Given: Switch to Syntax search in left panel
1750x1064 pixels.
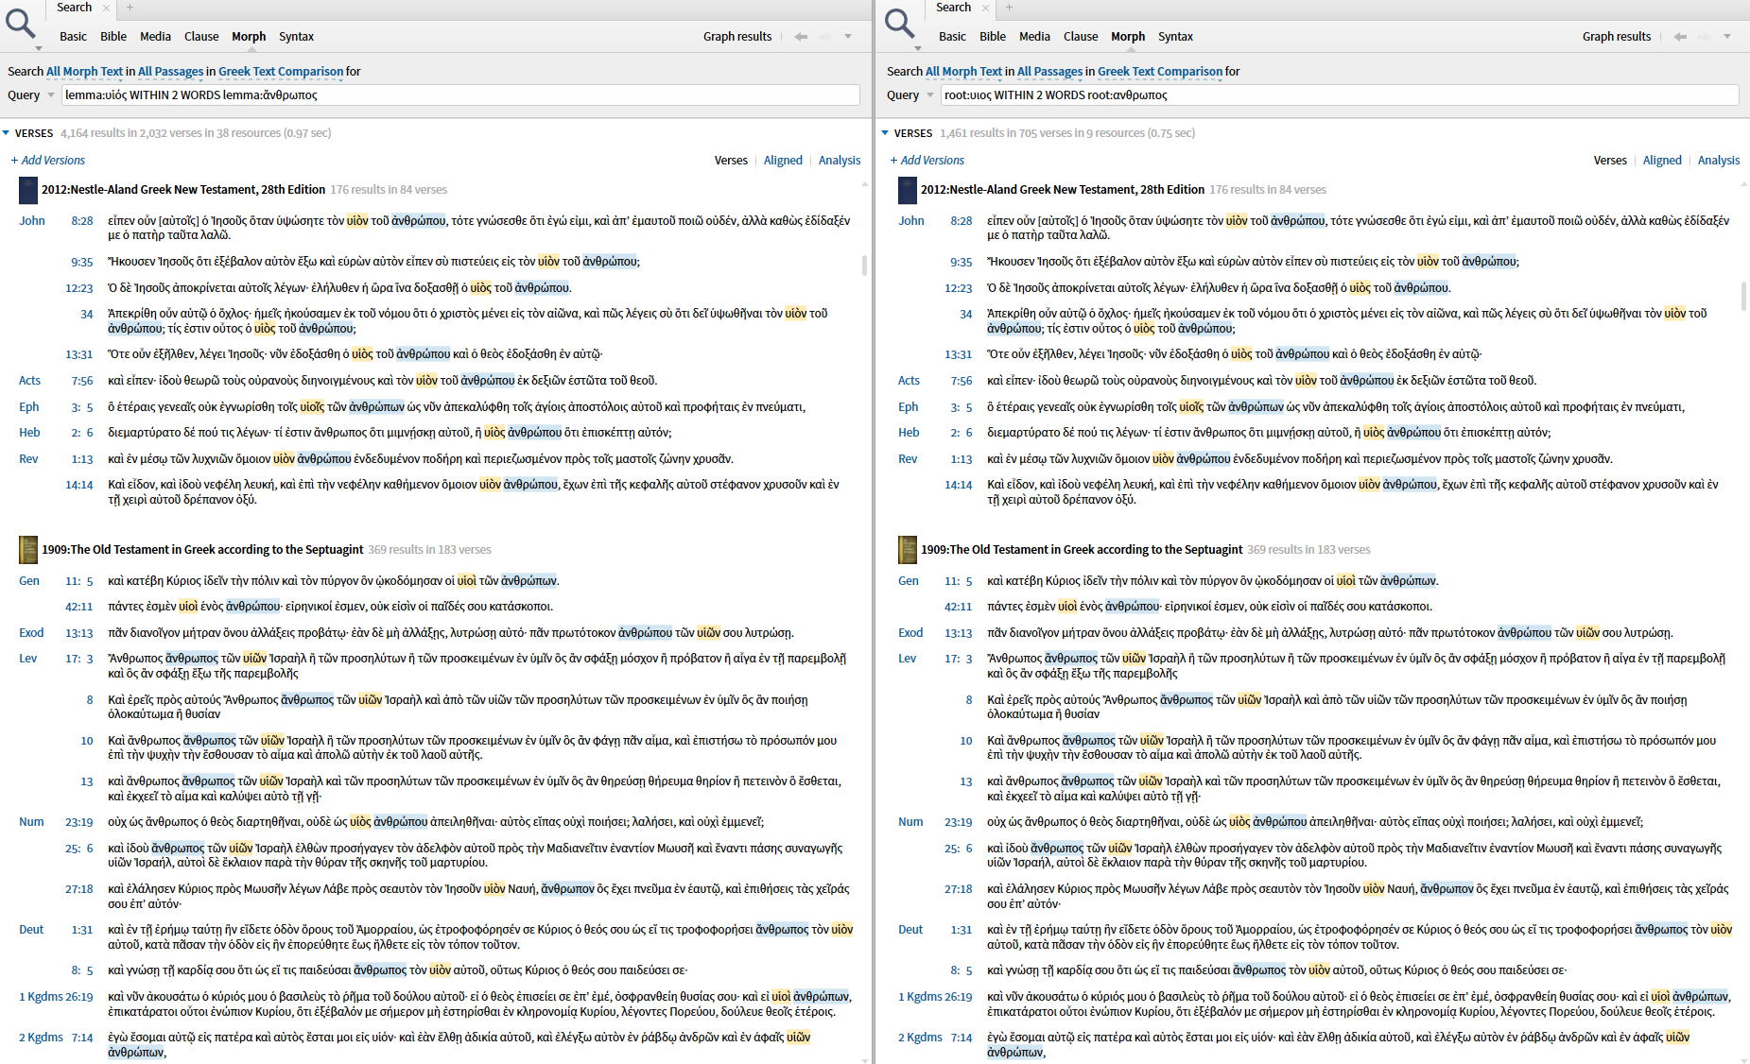Looking at the screenshot, I should click(296, 37).
